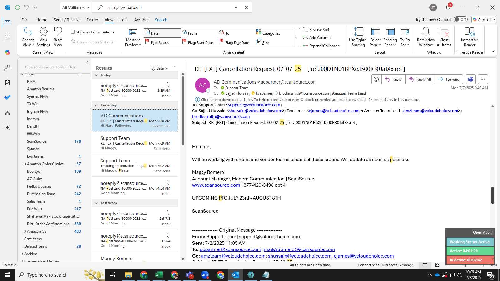Click the emoji reaction icon in message header
This screenshot has height=281, width=500.
[376, 79]
